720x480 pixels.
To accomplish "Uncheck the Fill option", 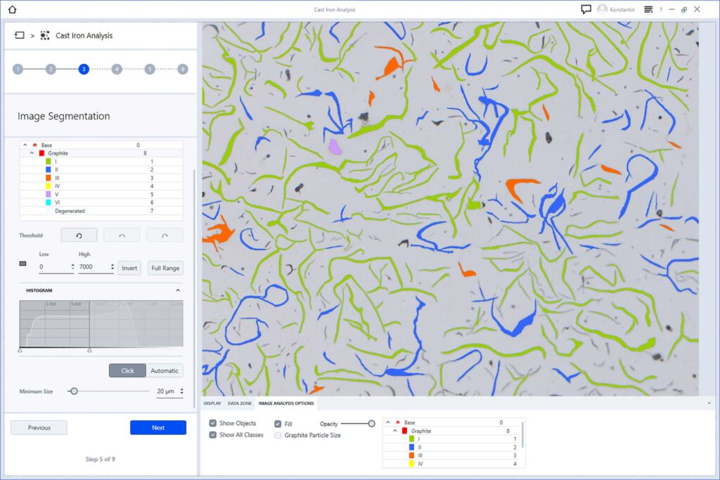I will (278, 423).
